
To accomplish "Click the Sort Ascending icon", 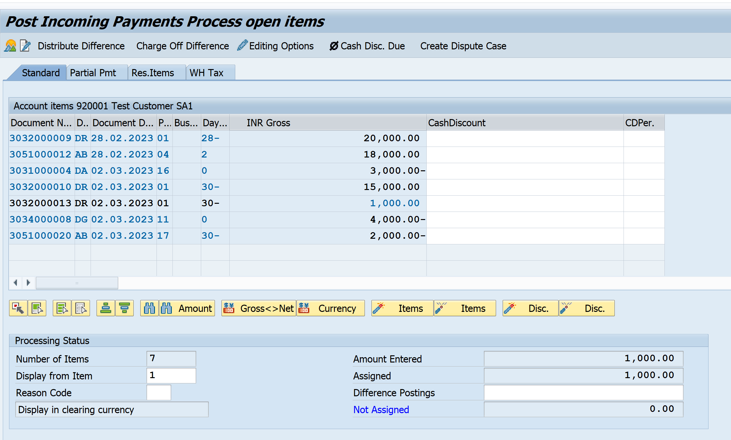I will coord(106,308).
